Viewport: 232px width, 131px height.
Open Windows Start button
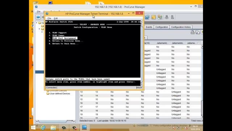[x=33, y=128]
